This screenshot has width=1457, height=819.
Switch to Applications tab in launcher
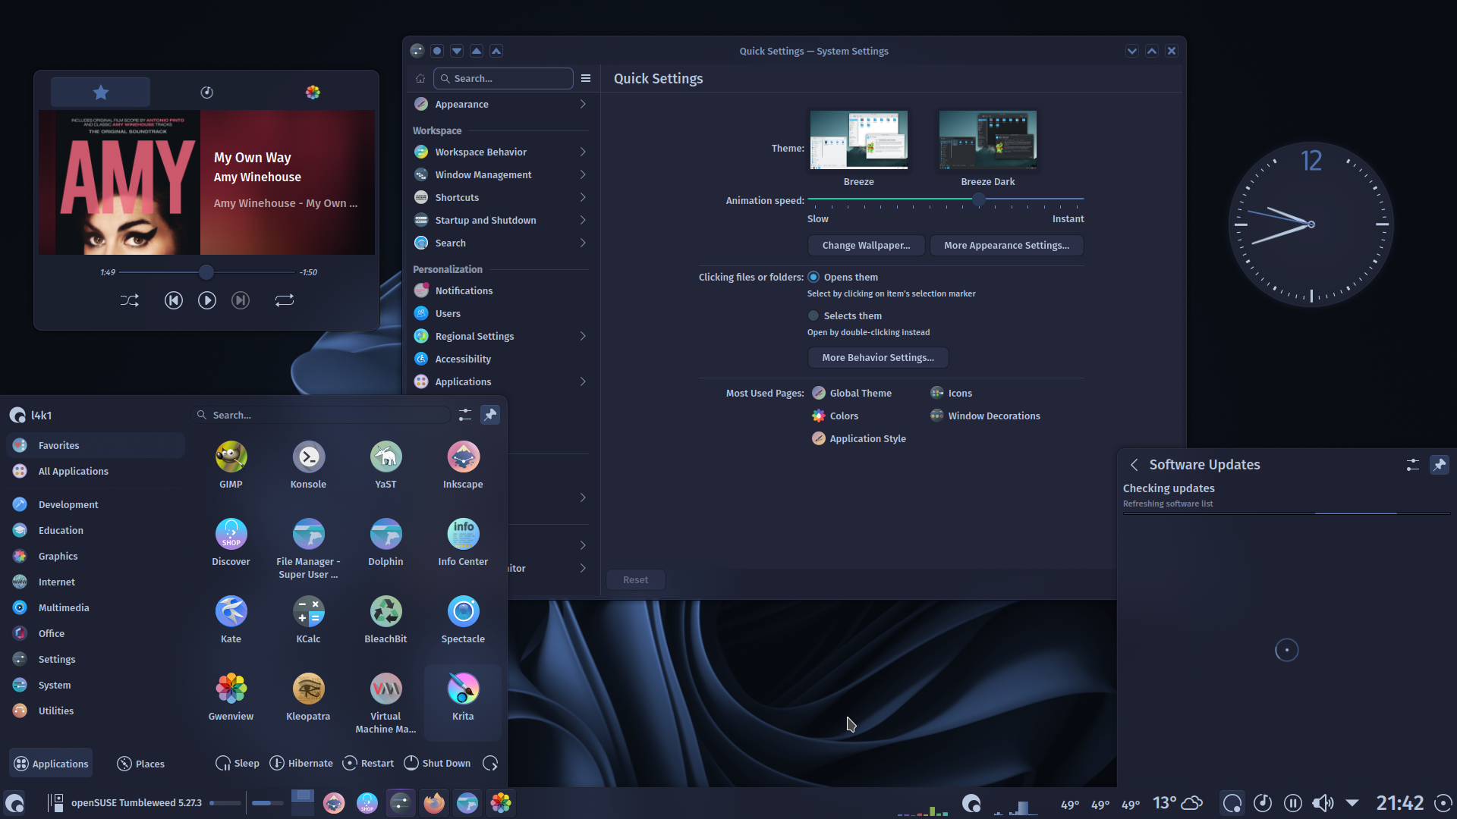(51, 764)
